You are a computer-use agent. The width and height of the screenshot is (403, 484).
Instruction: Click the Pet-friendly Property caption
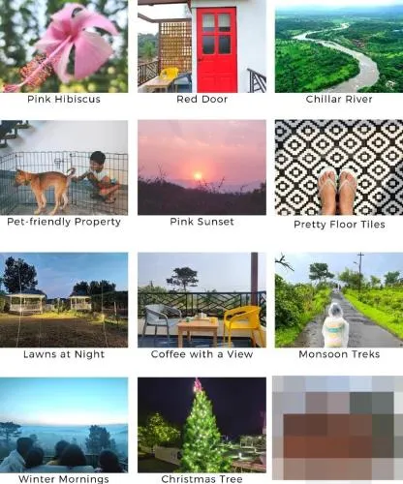(x=64, y=222)
